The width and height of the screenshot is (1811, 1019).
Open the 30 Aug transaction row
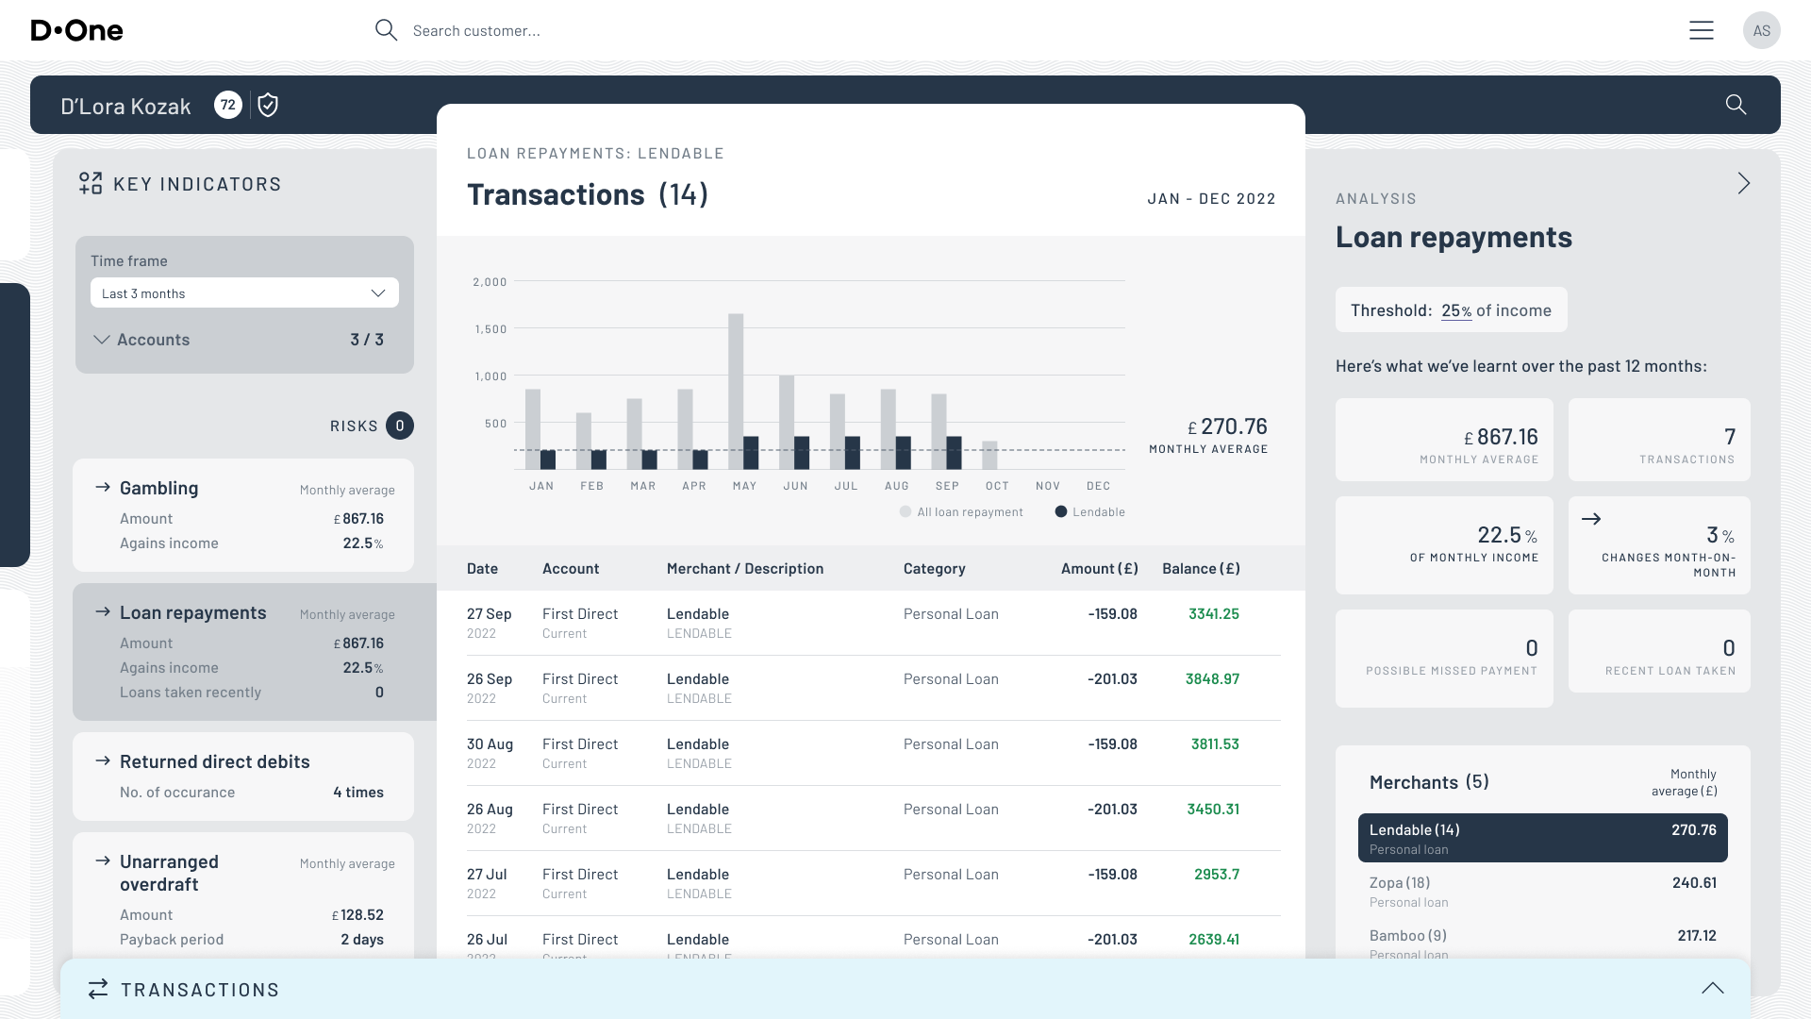click(x=873, y=753)
